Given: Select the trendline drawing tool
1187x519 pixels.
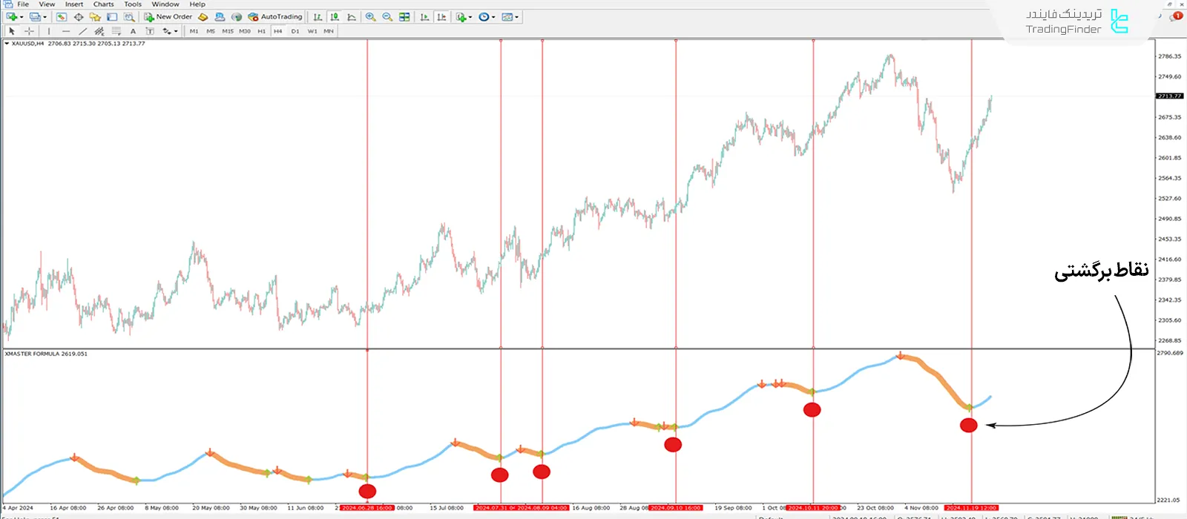Looking at the screenshot, I should 82,31.
